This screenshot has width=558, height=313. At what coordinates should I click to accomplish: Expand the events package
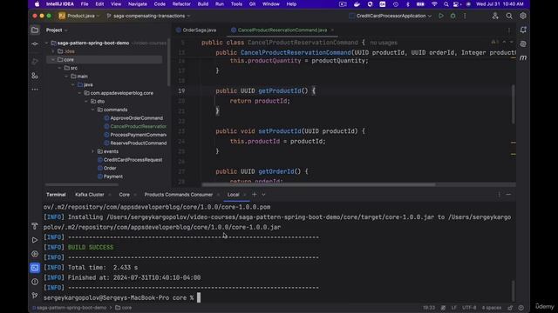tap(93, 151)
